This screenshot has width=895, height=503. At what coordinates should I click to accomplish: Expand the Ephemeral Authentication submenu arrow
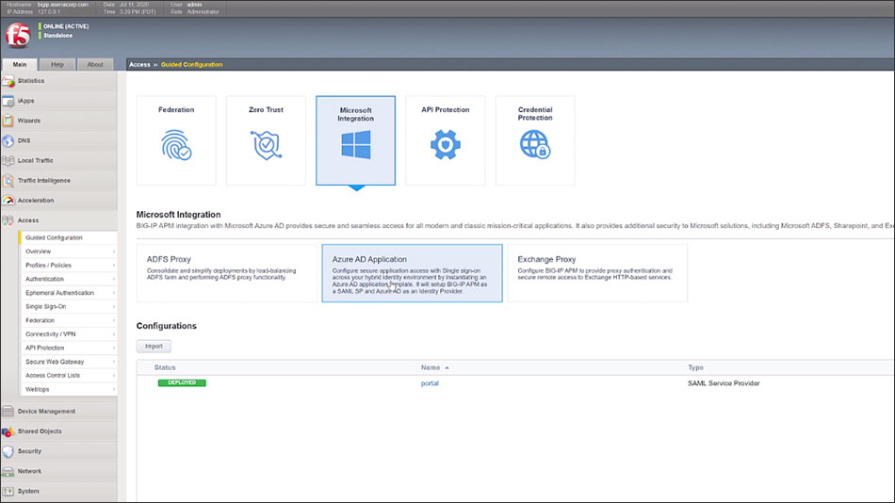coord(114,293)
